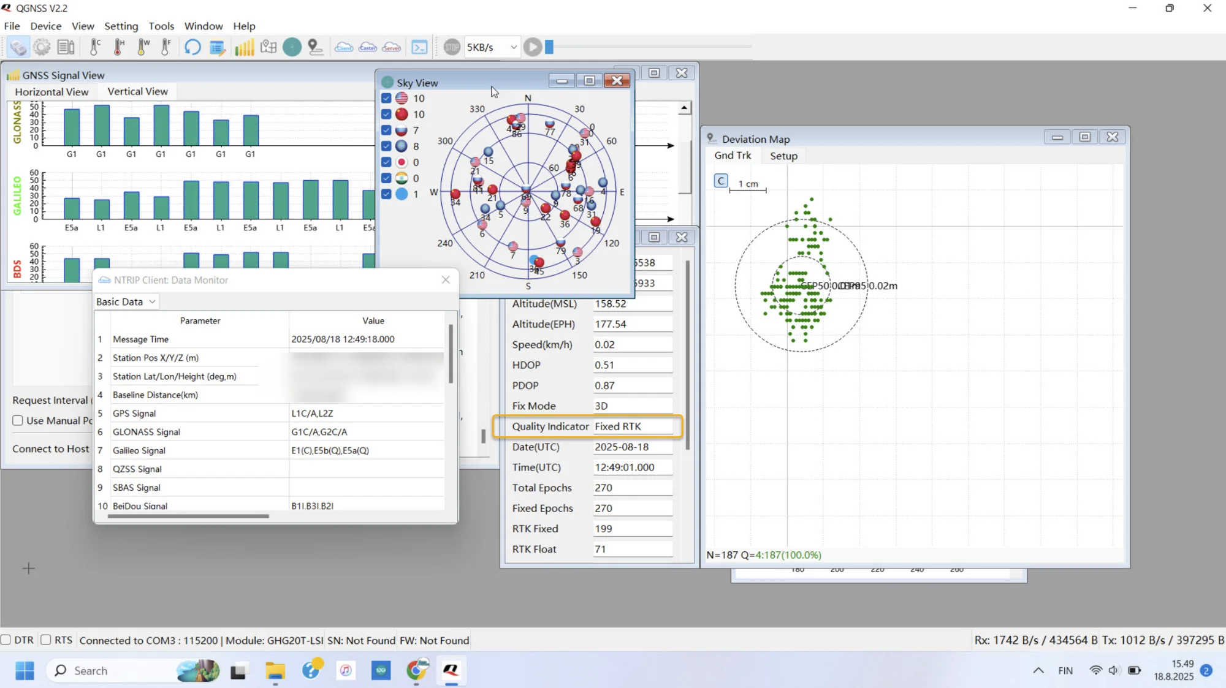
Task: Uncheck the GPS constellation checkbox in Sky View
Action: tap(386, 98)
